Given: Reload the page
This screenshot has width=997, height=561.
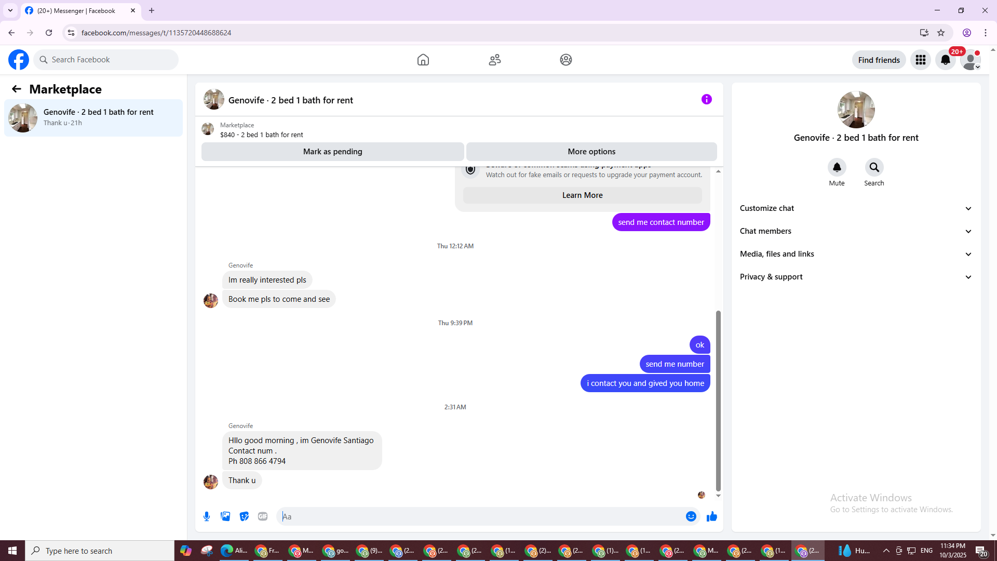Looking at the screenshot, I should (49, 33).
